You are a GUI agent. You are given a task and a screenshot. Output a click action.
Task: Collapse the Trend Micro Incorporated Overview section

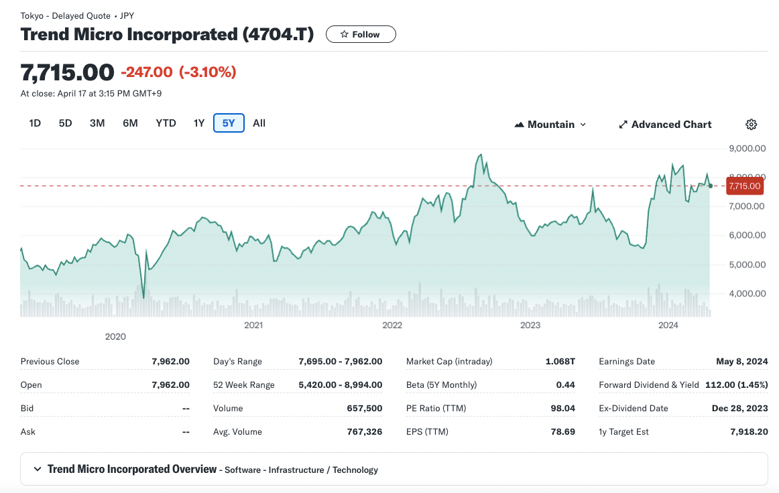tap(38, 469)
